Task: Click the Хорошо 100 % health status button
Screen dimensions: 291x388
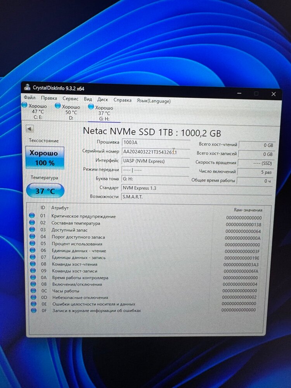Action: (45, 158)
